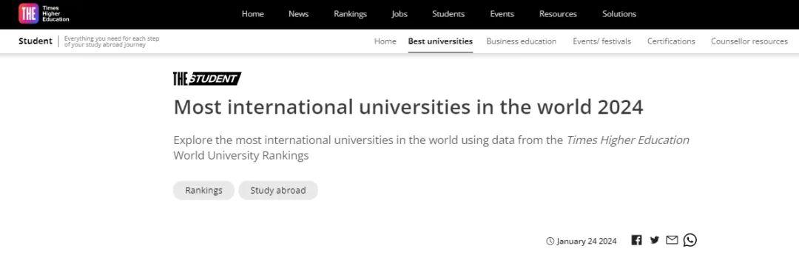The width and height of the screenshot is (799, 280).
Task: Click the Rankings tag button
Action: tap(204, 191)
